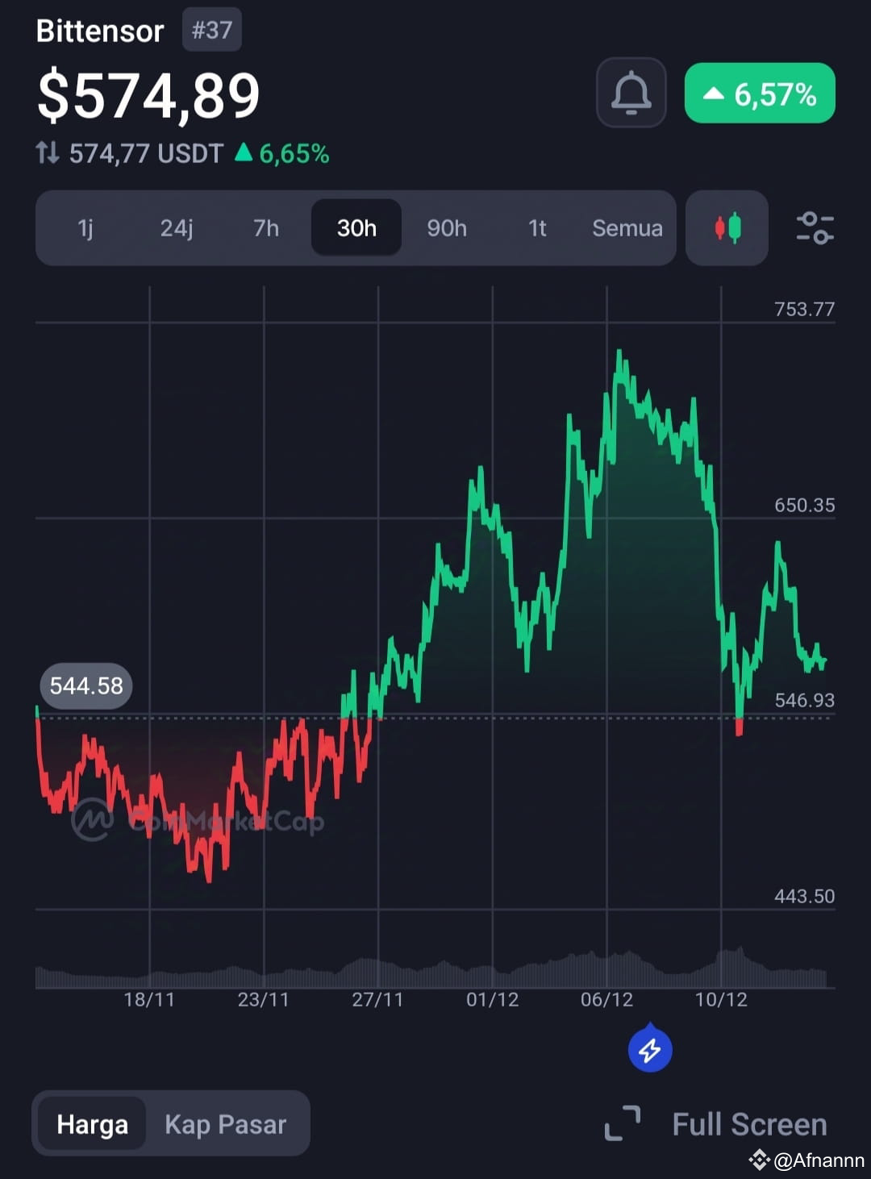Open the chart display settings sliders icon
The image size is (871, 1179).
[x=816, y=228]
